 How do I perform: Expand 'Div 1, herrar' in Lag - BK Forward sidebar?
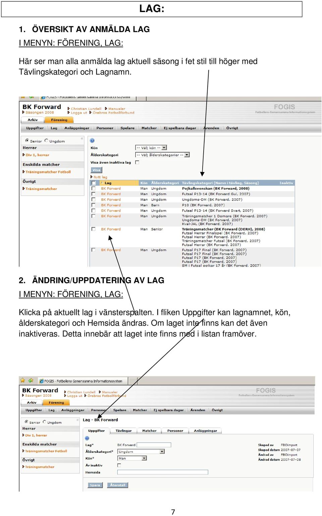pyautogui.click(x=36, y=435)
